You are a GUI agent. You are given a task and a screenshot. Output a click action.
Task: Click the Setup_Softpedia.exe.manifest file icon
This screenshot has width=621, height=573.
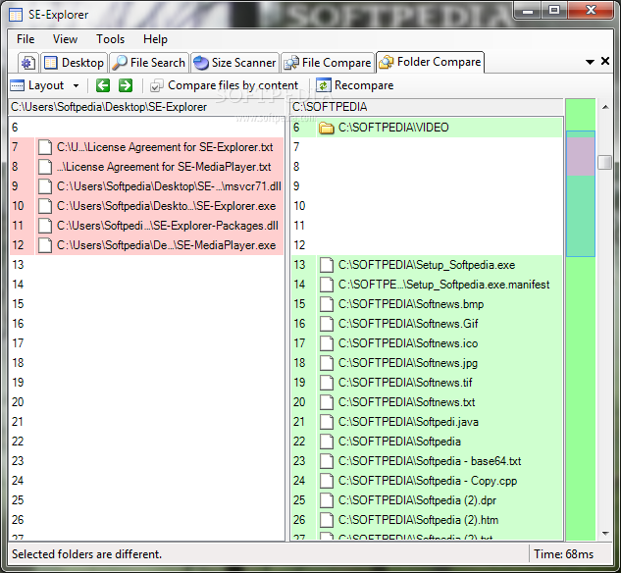click(327, 285)
